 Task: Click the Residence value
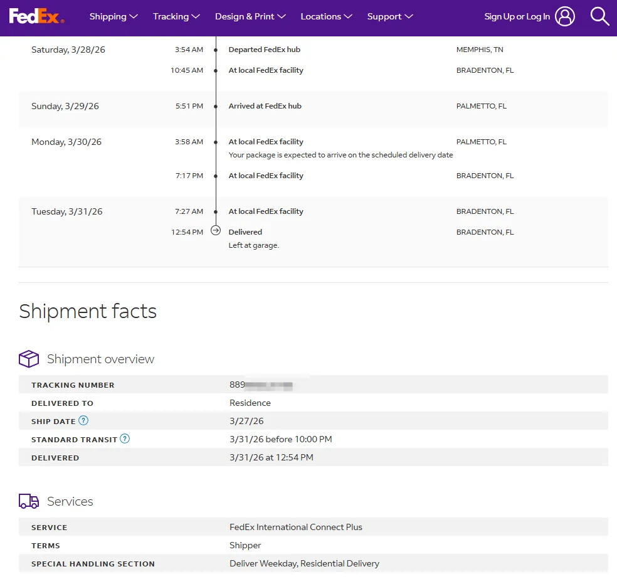click(x=250, y=403)
